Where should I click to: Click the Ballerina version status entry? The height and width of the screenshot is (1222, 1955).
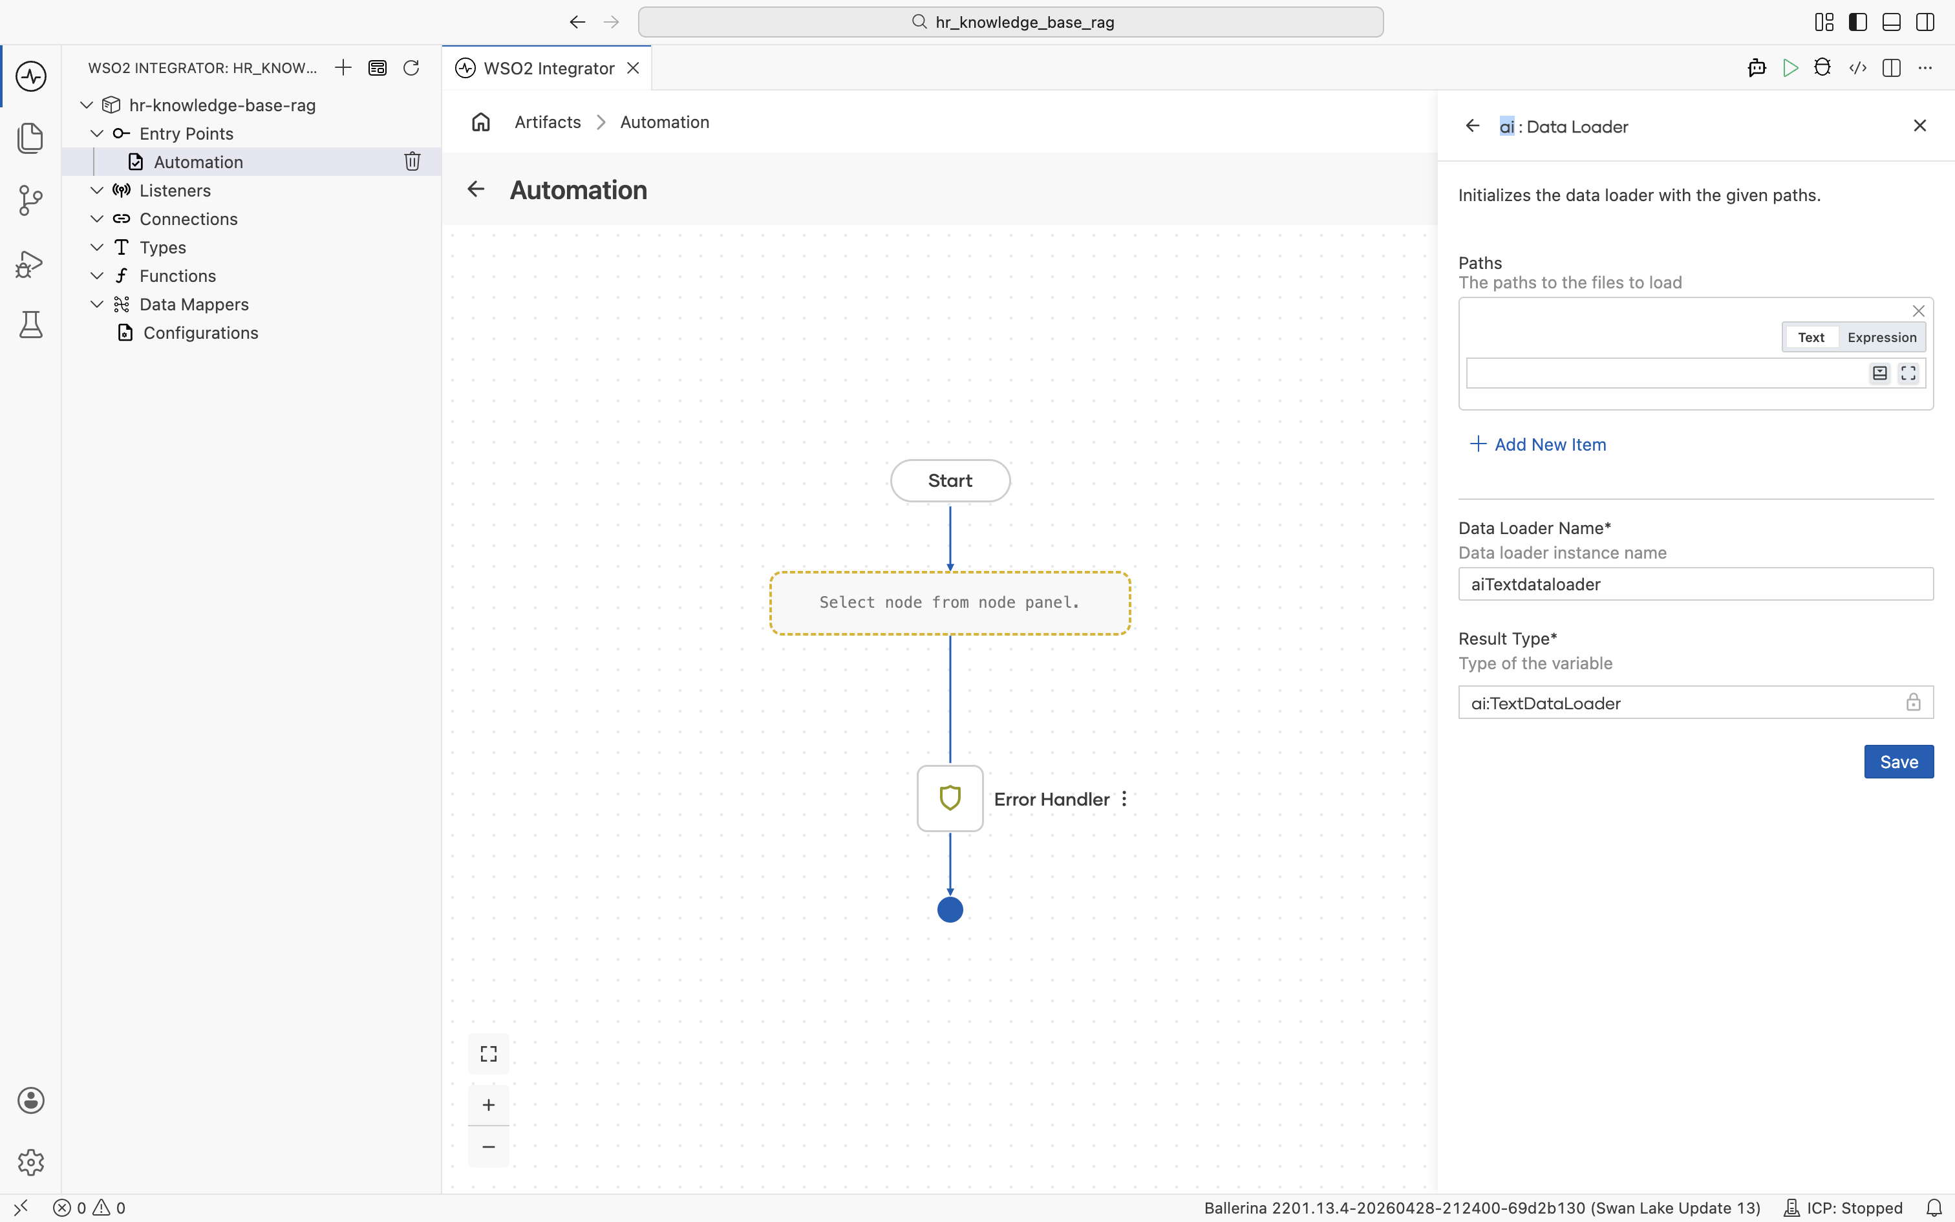pyautogui.click(x=1482, y=1208)
